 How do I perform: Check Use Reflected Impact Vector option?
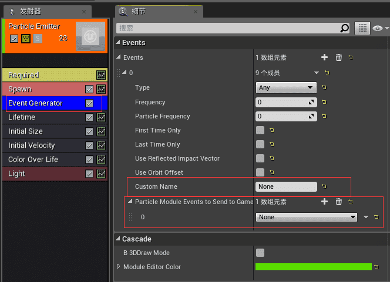coord(260,158)
